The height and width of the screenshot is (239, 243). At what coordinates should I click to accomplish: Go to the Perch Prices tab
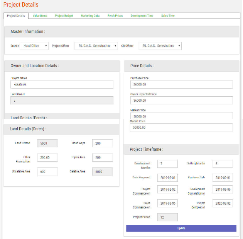click(x=115, y=16)
